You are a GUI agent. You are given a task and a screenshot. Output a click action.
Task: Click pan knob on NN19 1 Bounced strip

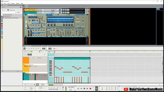coord(60,10)
